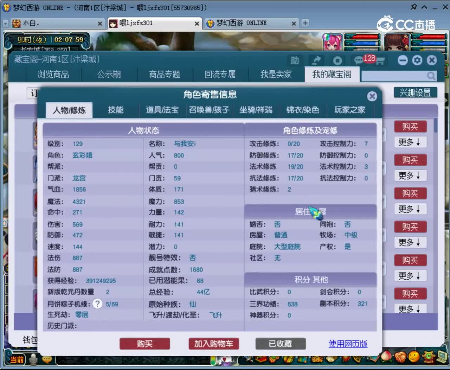Switch to the 坐骑/祥瑞 tab

[x=256, y=110]
